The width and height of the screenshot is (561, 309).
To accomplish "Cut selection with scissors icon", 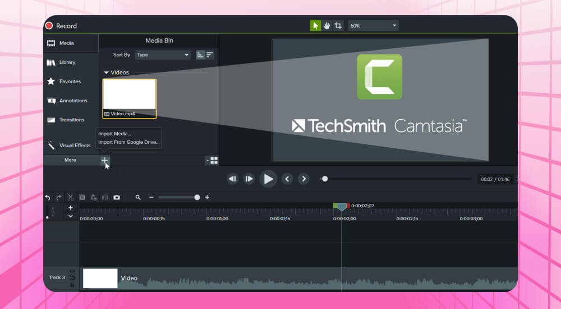I will 71,198.
